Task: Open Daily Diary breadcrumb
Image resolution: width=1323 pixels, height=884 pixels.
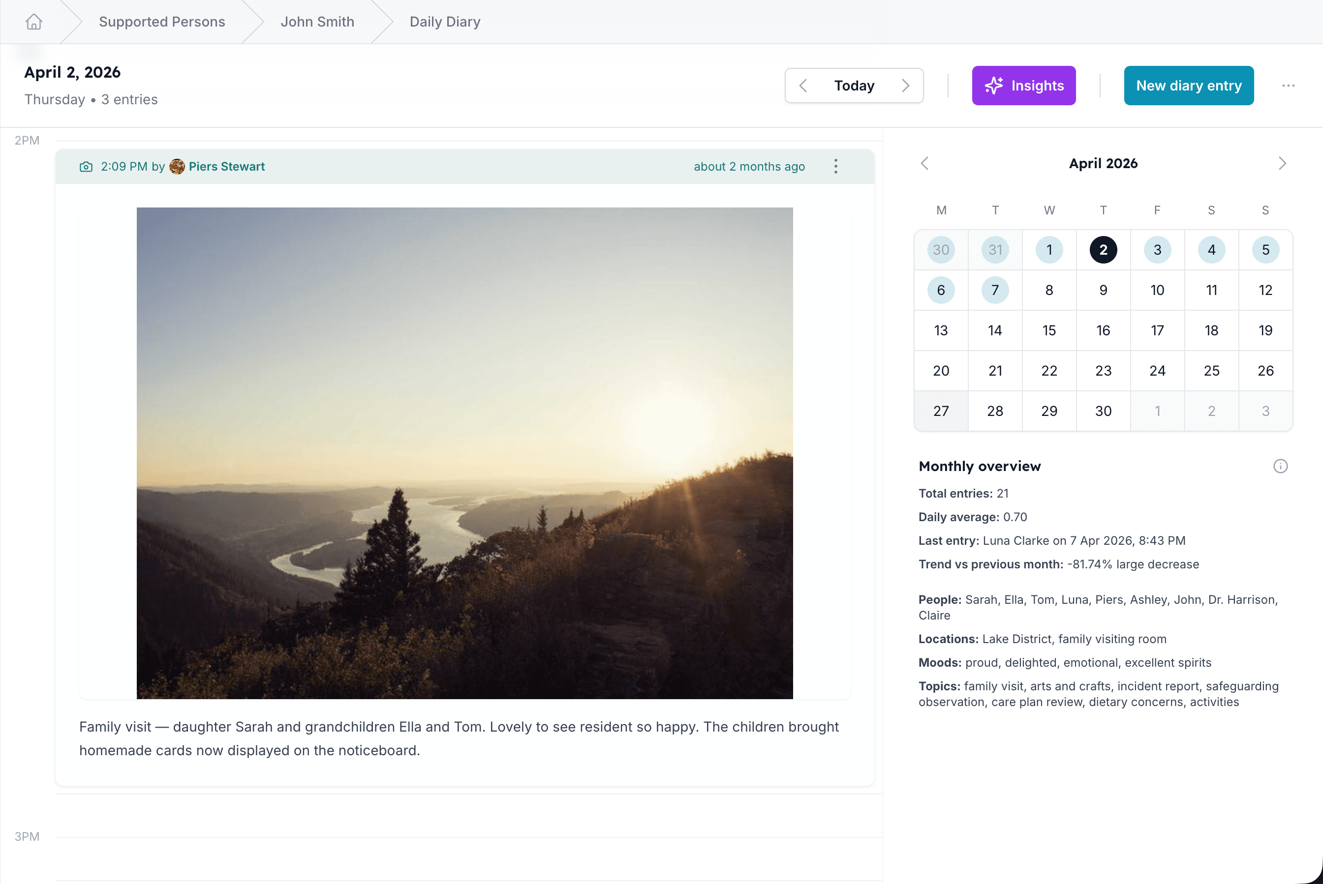Action: click(x=445, y=22)
